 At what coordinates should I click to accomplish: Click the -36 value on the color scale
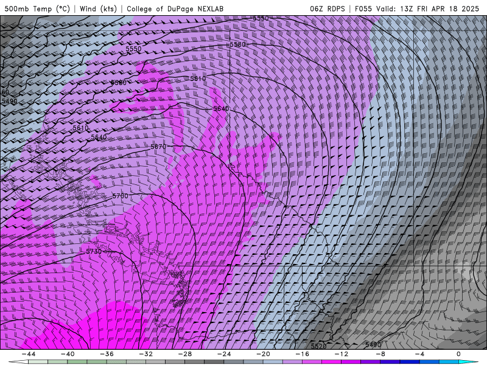click(107, 354)
